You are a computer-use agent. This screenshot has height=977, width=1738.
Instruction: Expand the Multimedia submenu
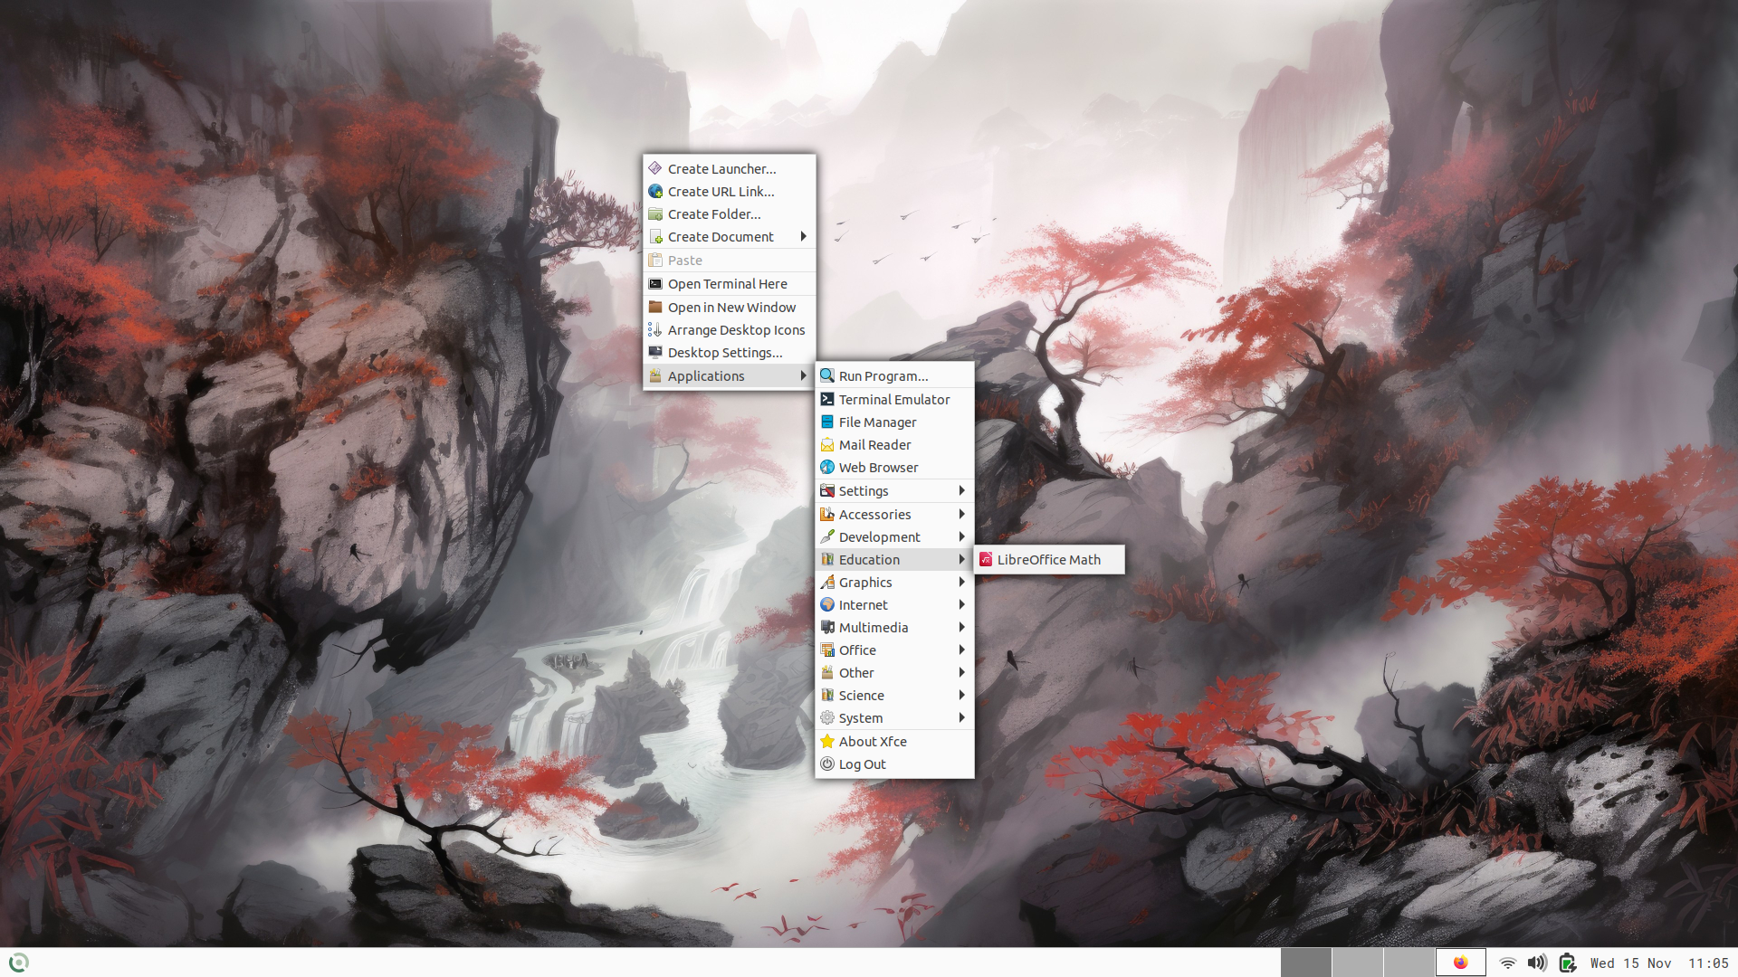[x=874, y=627]
